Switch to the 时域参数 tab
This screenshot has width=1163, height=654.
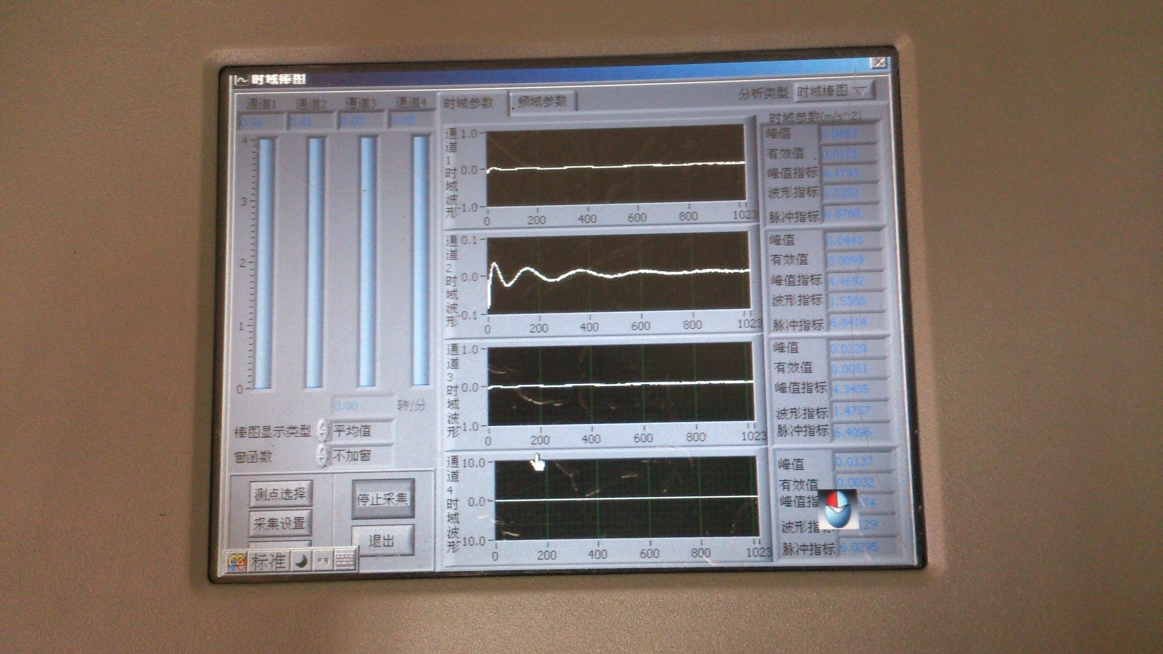(468, 103)
